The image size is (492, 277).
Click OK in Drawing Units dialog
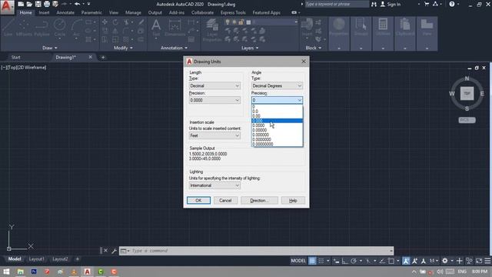(x=198, y=200)
